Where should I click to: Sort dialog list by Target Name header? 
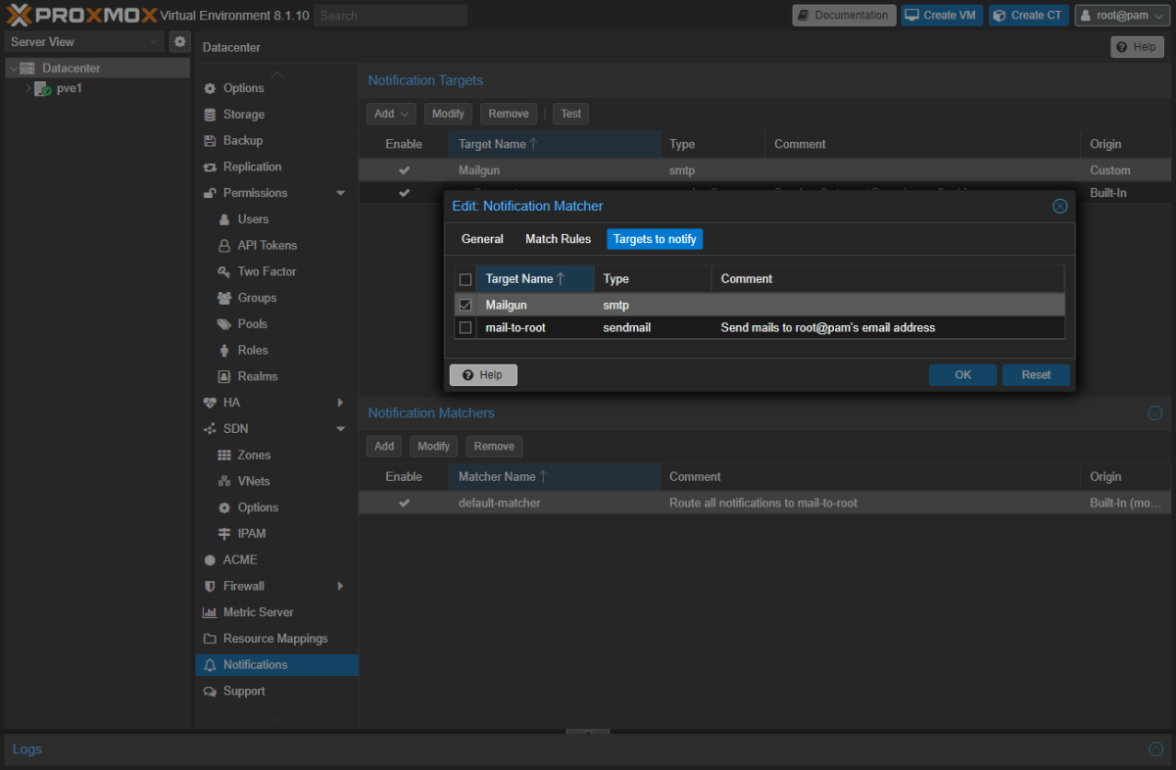[x=535, y=279]
